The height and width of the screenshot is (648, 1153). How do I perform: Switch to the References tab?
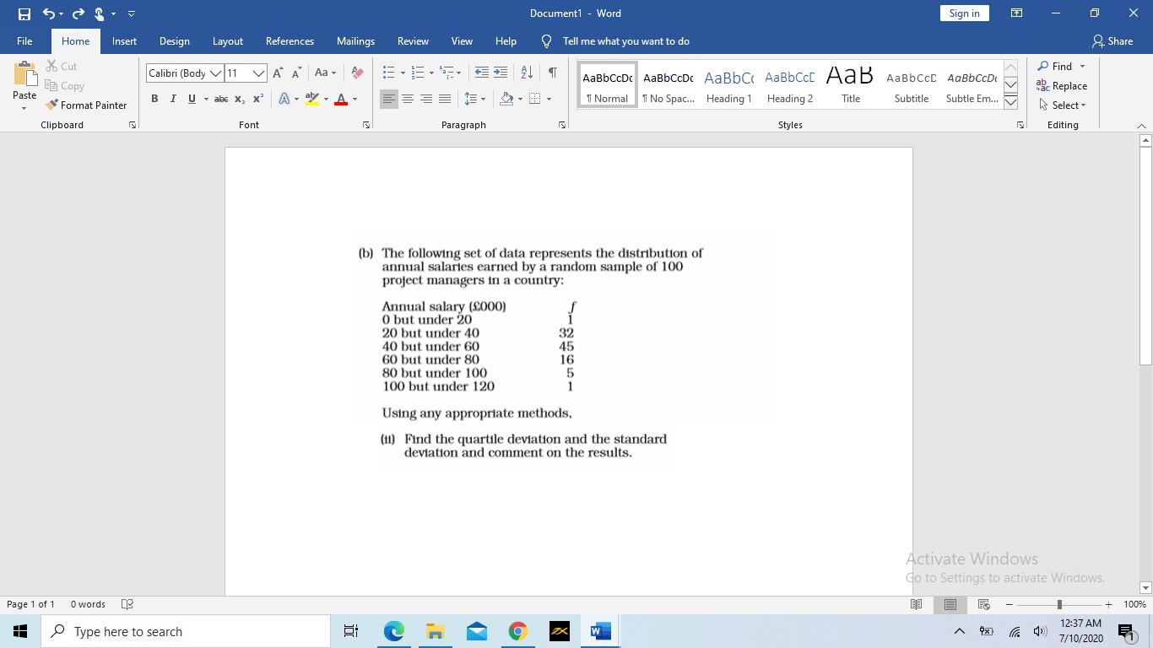point(290,41)
